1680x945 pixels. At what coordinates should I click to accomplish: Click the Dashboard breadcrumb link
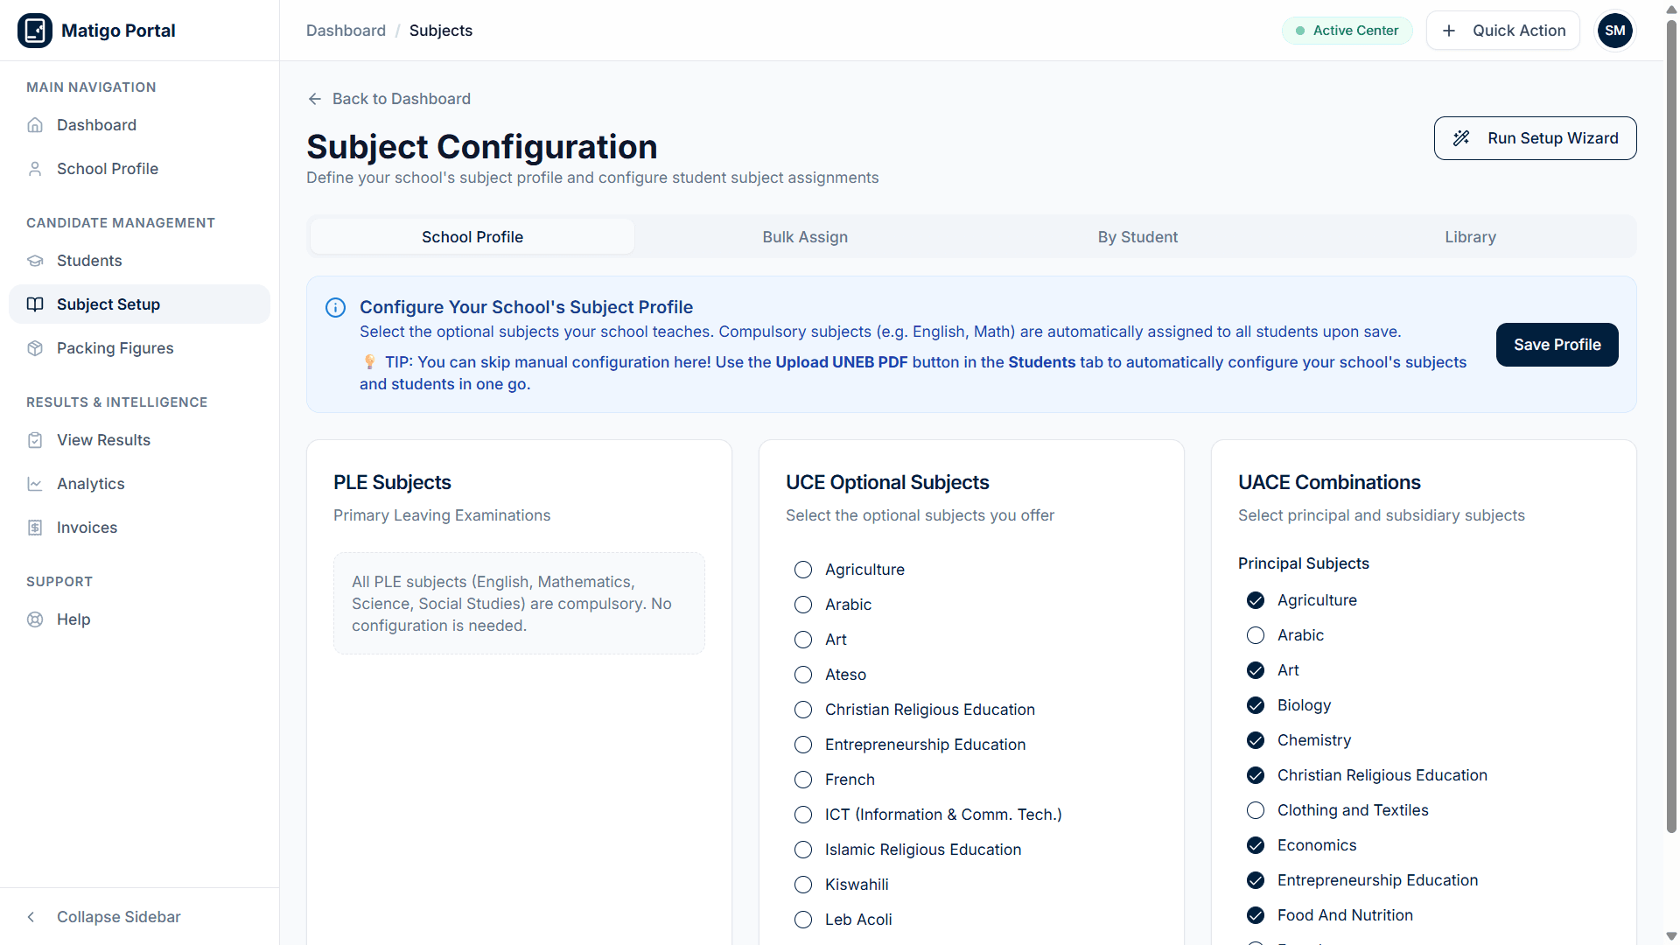(346, 31)
